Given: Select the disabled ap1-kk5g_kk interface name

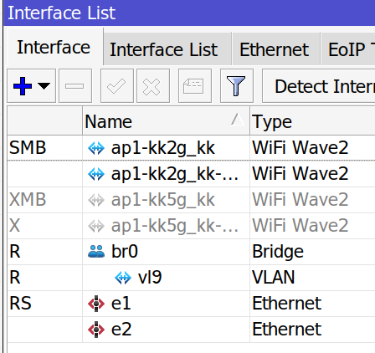Looking at the screenshot, I should pos(163,200).
